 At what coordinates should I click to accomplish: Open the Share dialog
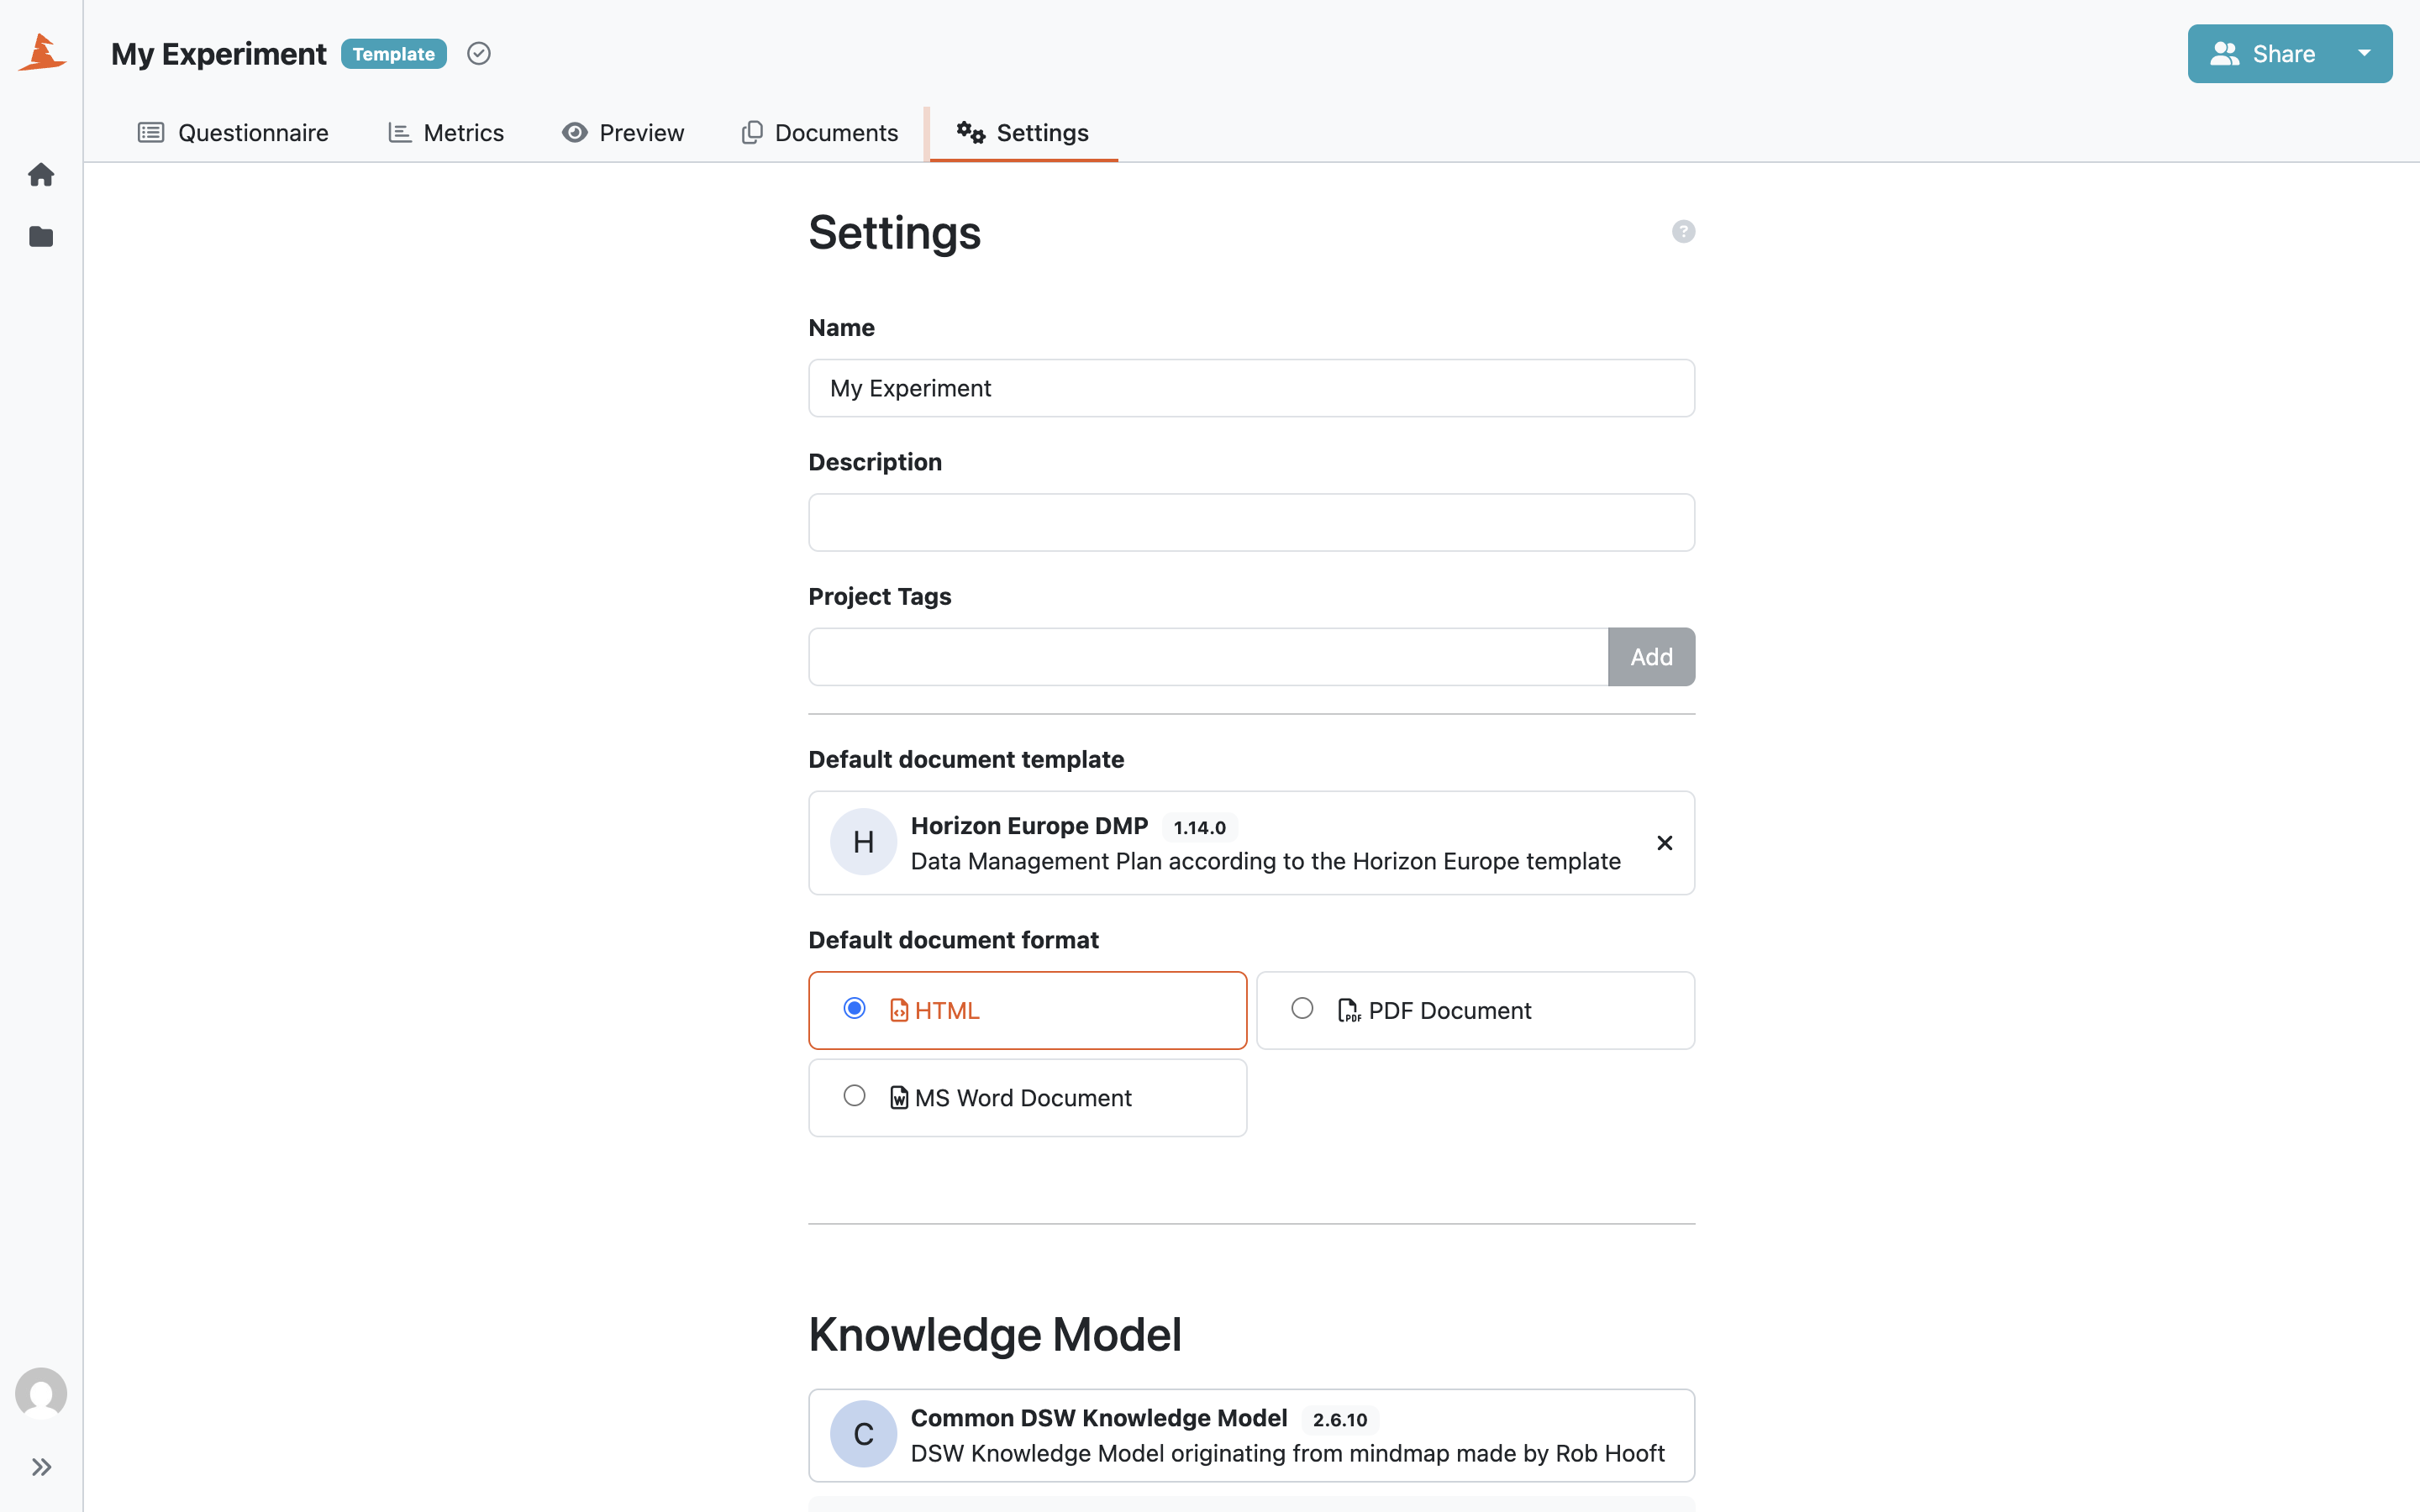pyautogui.click(x=2263, y=54)
